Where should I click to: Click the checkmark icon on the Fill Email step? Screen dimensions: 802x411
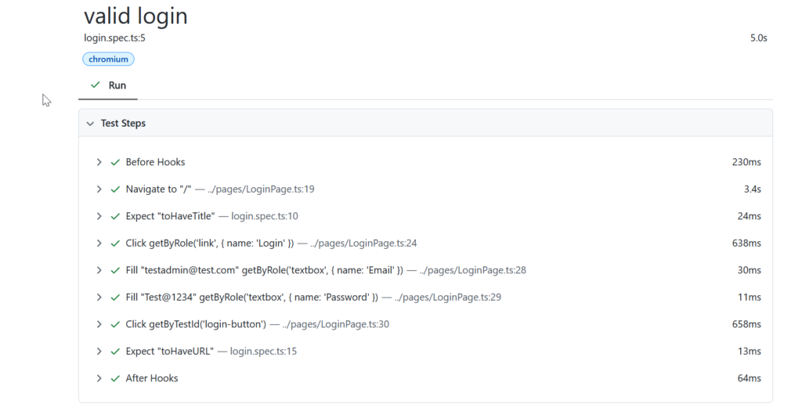pyautogui.click(x=115, y=270)
